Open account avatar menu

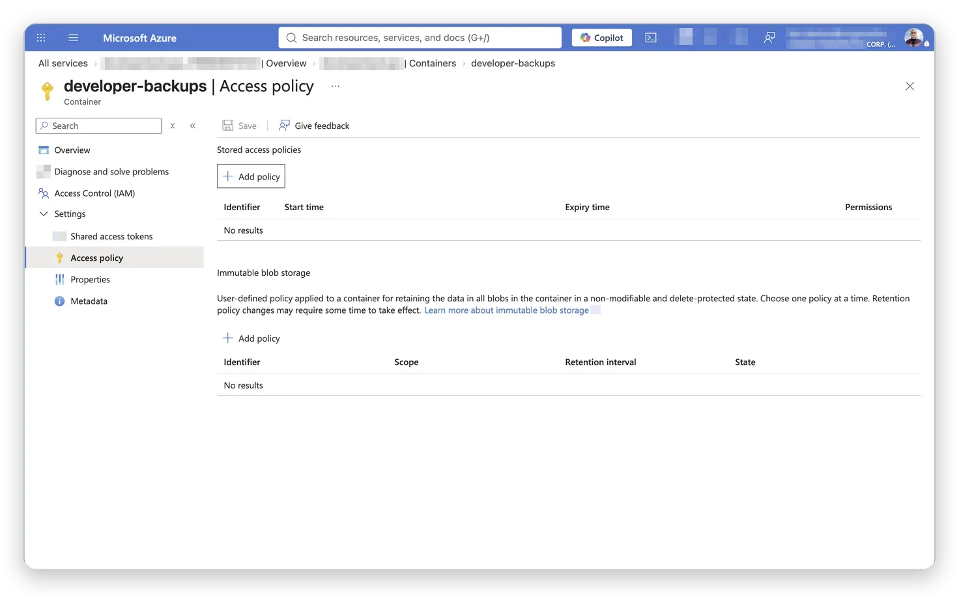(913, 38)
